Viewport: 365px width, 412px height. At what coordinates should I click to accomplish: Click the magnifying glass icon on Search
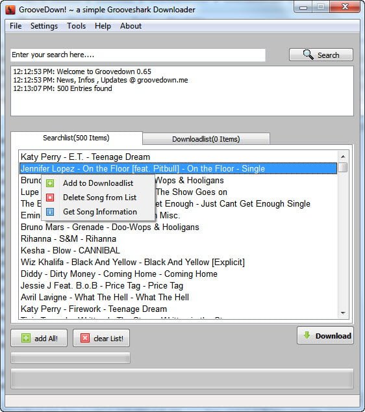pyautogui.click(x=308, y=55)
